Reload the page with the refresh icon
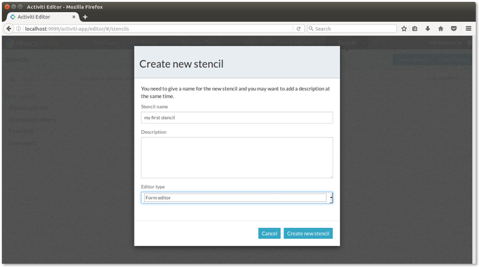The image size is (479, 267). [298, 29]
